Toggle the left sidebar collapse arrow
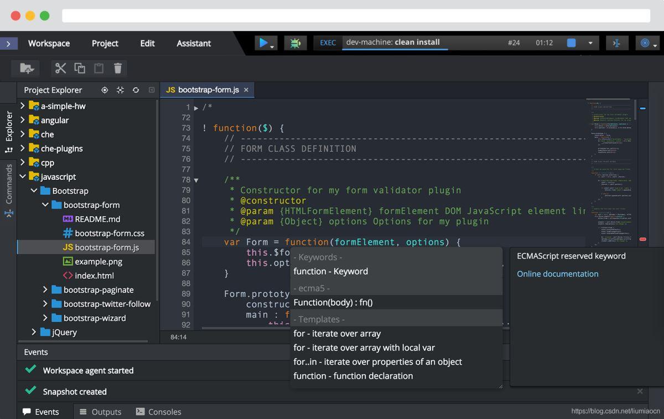Image resolution: width=664 pixels, height=419 pixels. tap(8, 43)
